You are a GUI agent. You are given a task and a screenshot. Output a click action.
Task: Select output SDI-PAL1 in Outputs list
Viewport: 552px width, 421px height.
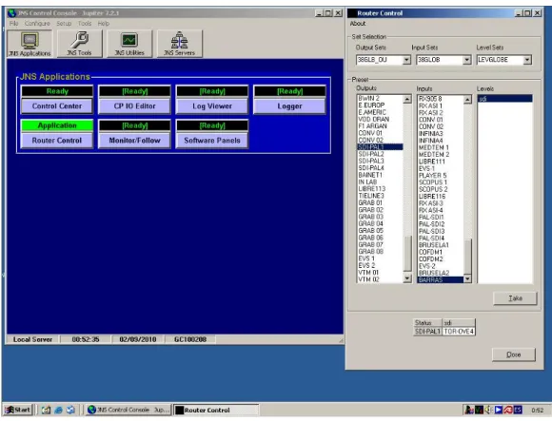coord(380,147)
